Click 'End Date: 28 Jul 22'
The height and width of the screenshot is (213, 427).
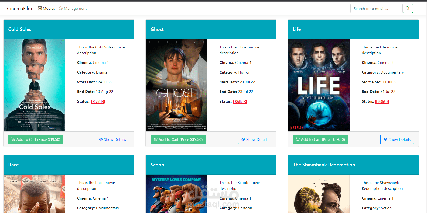point(236,92)
